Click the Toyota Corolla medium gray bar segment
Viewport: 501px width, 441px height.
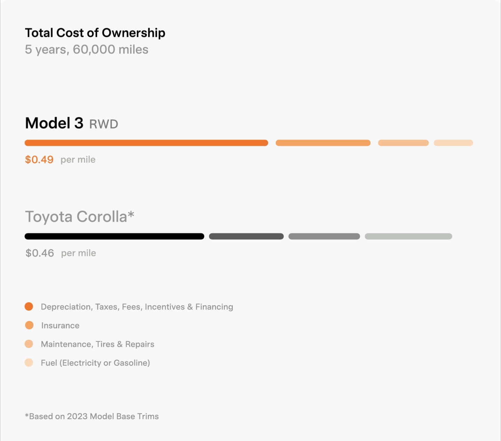click(x=324, y=236)
